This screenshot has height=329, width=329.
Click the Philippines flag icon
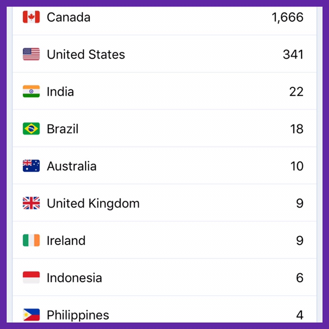coord(31,314)
